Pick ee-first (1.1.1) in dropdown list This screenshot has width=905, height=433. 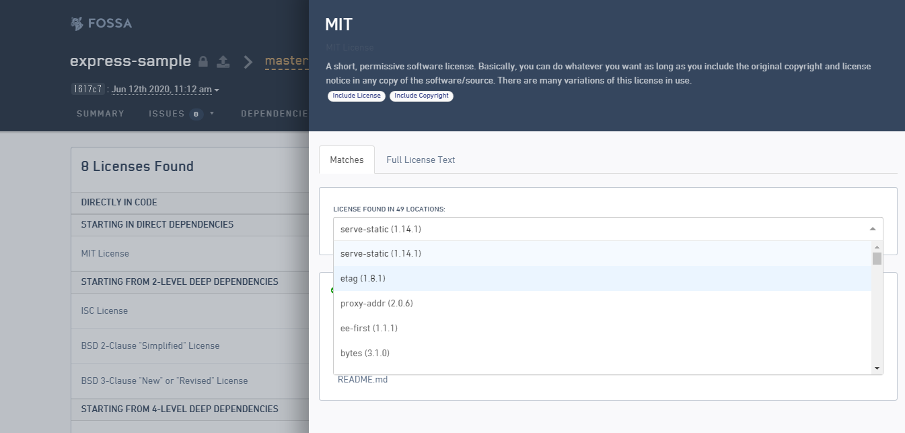tap(369, 328)
